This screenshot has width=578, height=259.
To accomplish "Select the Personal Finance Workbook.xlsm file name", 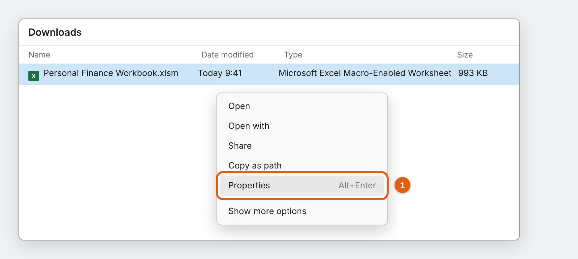I will click(111, 73).
